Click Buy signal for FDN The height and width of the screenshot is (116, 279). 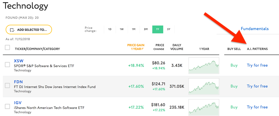coord(234,86)
